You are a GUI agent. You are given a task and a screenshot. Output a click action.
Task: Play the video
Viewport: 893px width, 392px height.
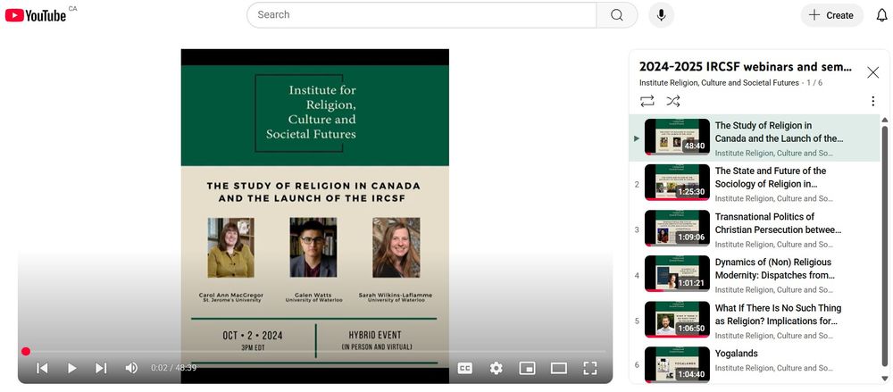(71, 368)
